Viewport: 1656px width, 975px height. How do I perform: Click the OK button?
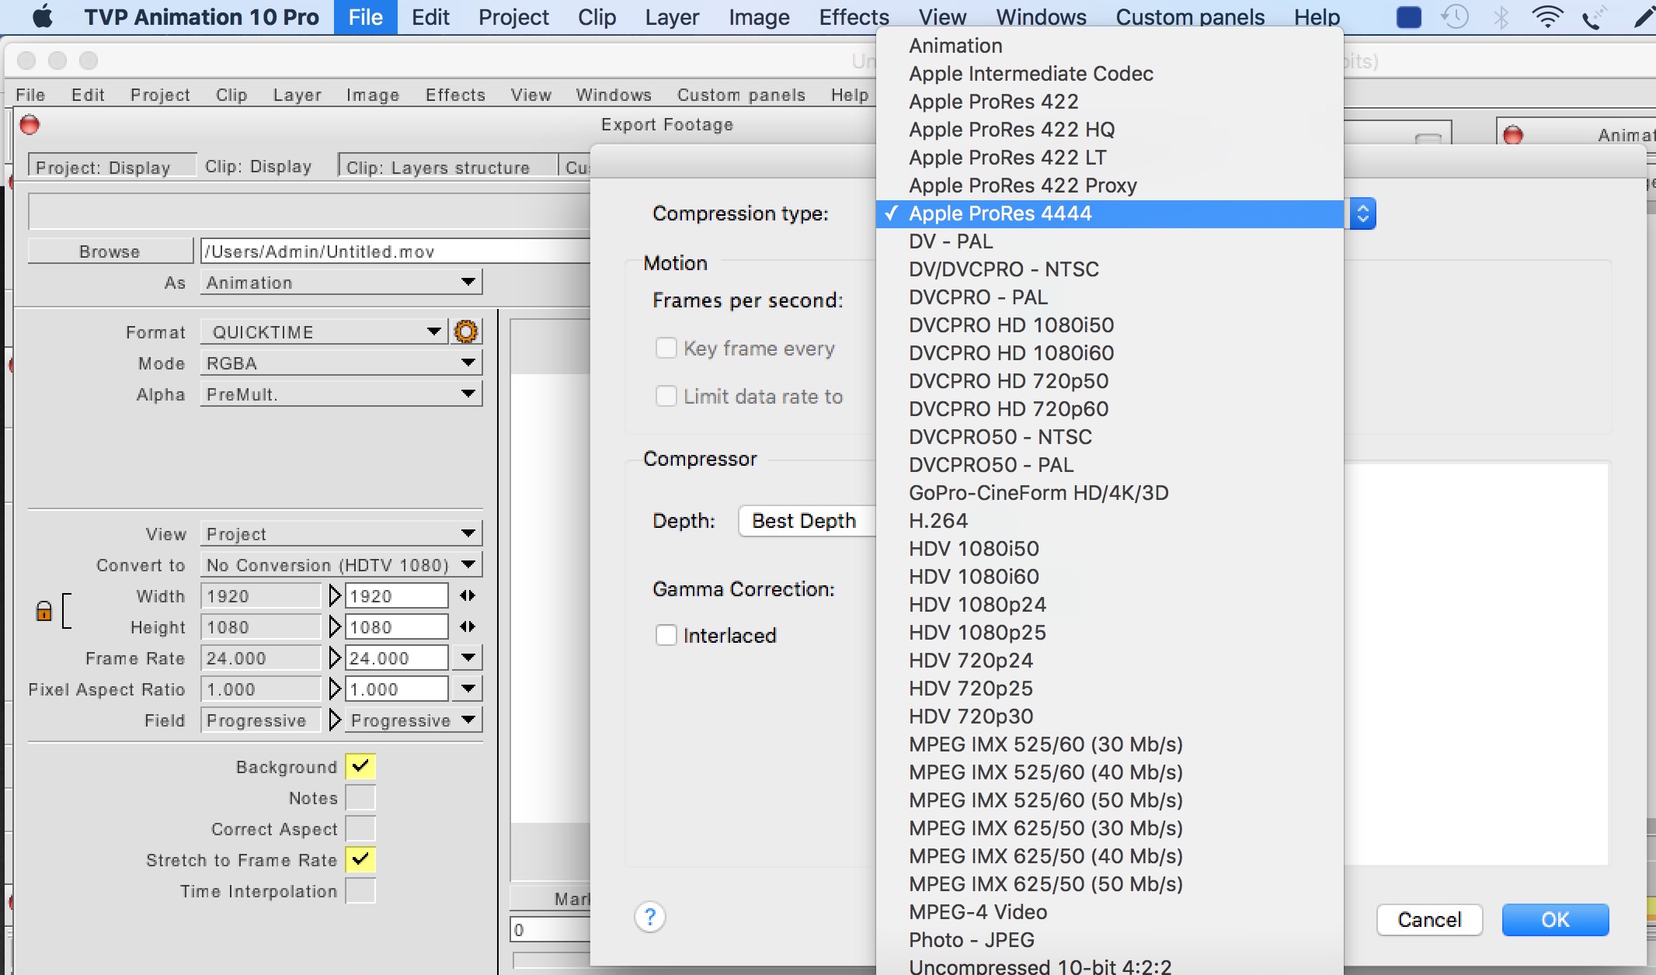point(1555,920)
